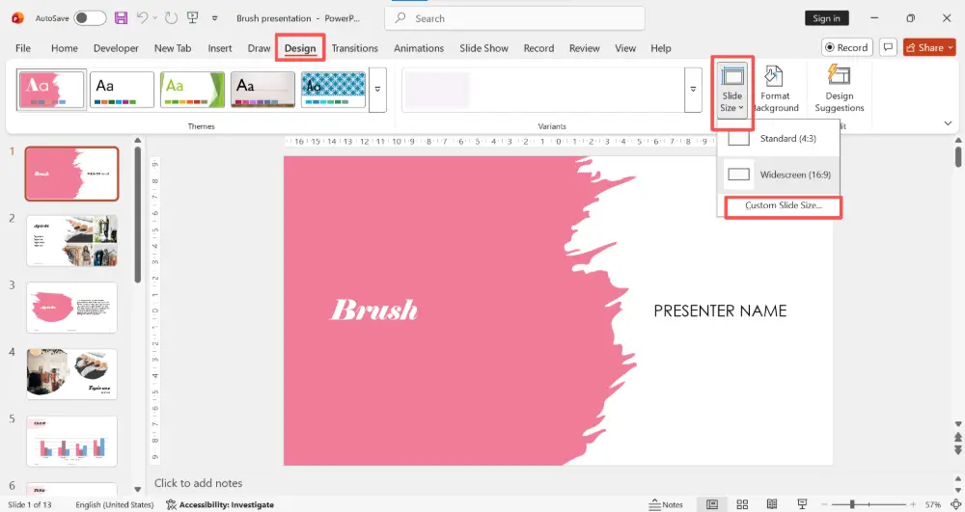This screenshot has height=512, width=965.
Task: Switch to Slide Sorter view icon
Action: (742, 504)
